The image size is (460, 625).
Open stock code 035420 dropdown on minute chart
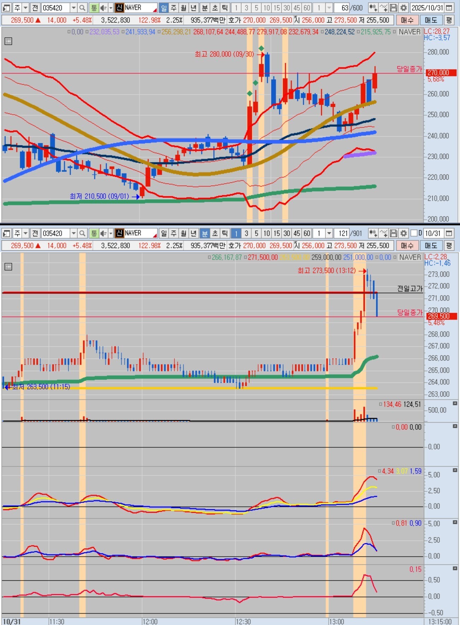tap(73, 233)
